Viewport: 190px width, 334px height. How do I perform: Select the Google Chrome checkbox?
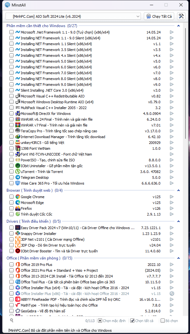coord(11,197)
